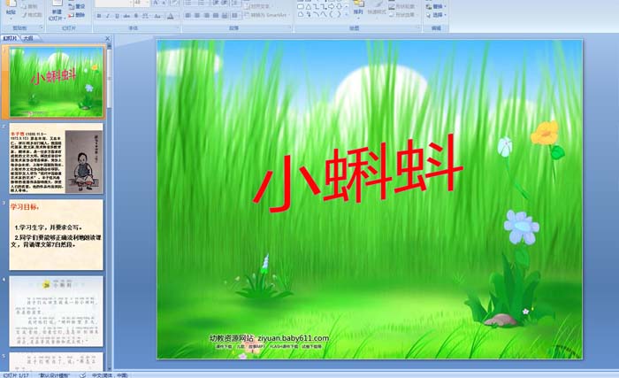
Task: Select the Format Painter (格式刷) tool
Action: pos(32,15)
